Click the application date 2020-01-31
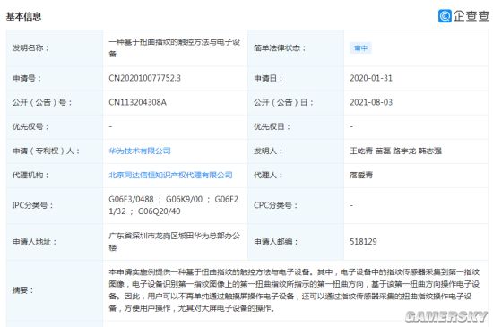This screenshot has width=493, height=327. click(371, 78)
